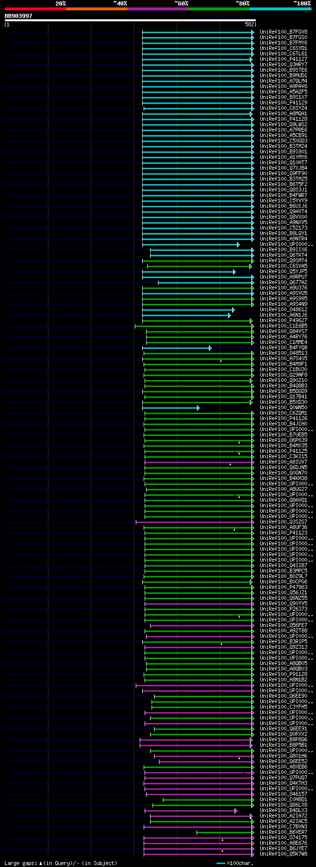Open hit UniRef100_A7S405
Screen dimensions: 316x867
click(x=283, y=359)
